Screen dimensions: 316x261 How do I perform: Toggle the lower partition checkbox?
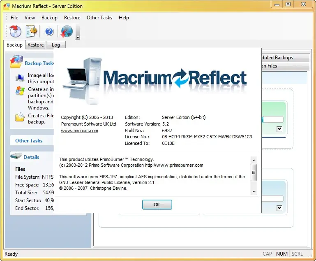pyautogui.click(x=279, y=208)
